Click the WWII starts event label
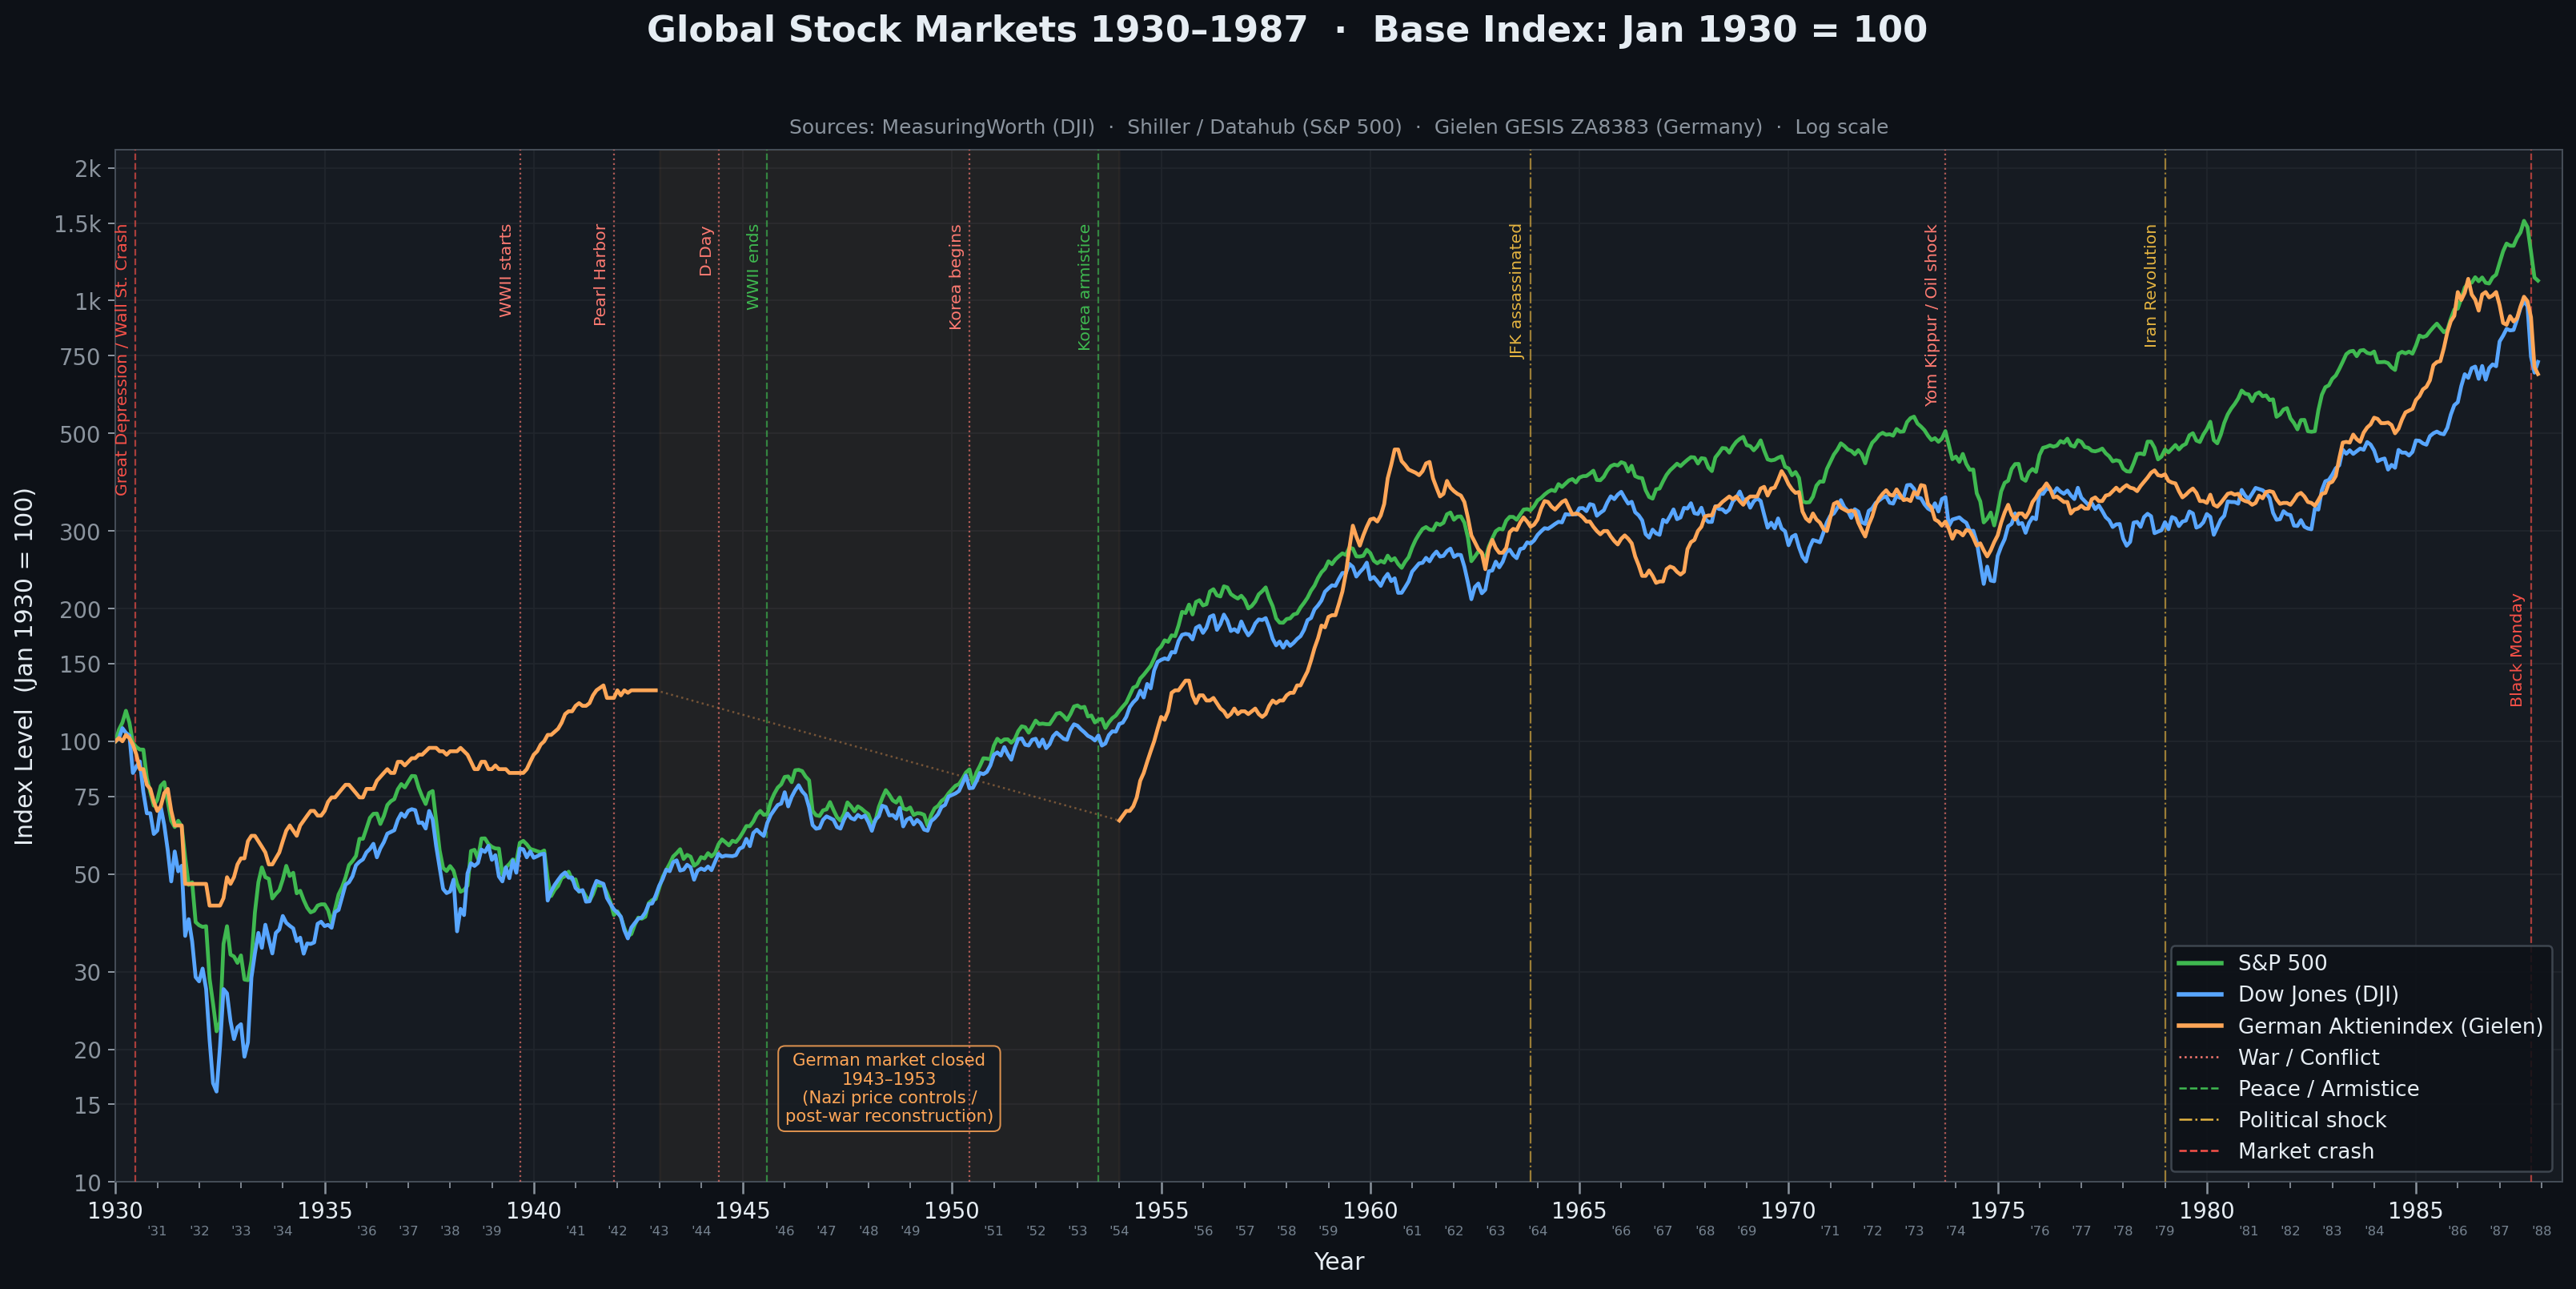Screen dimensions: 2576x1289 click(x=505, y=270)
